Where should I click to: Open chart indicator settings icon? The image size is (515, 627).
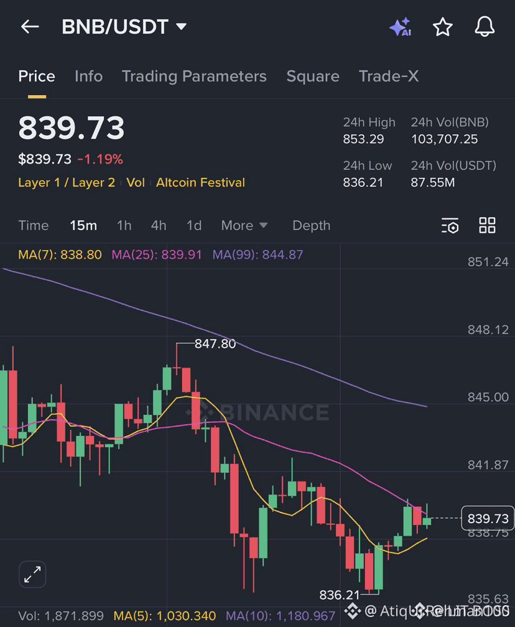[450, 226]
